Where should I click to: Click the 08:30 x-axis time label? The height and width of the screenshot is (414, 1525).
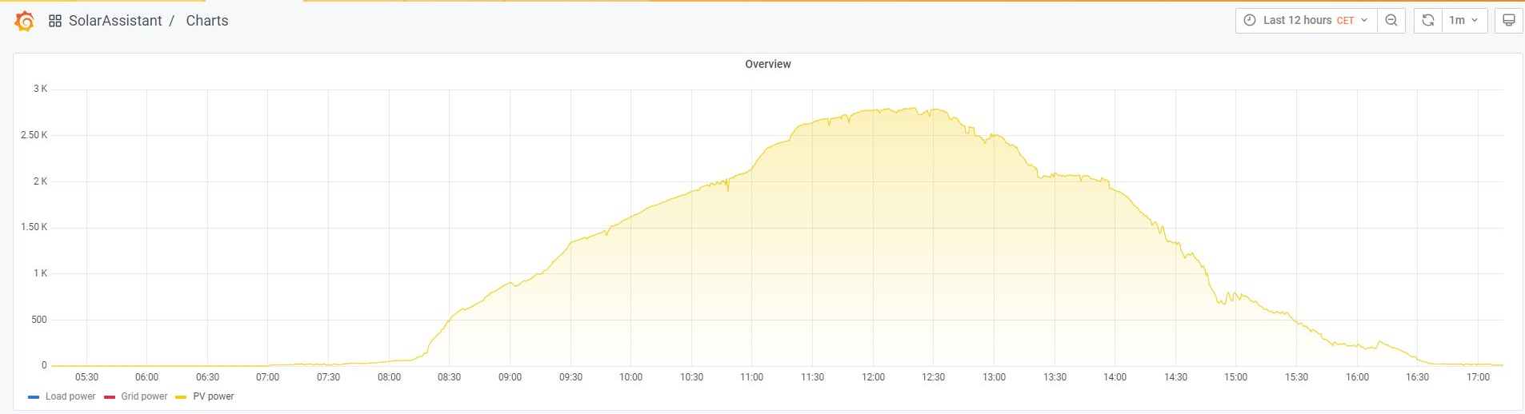(x=450, y=377)
